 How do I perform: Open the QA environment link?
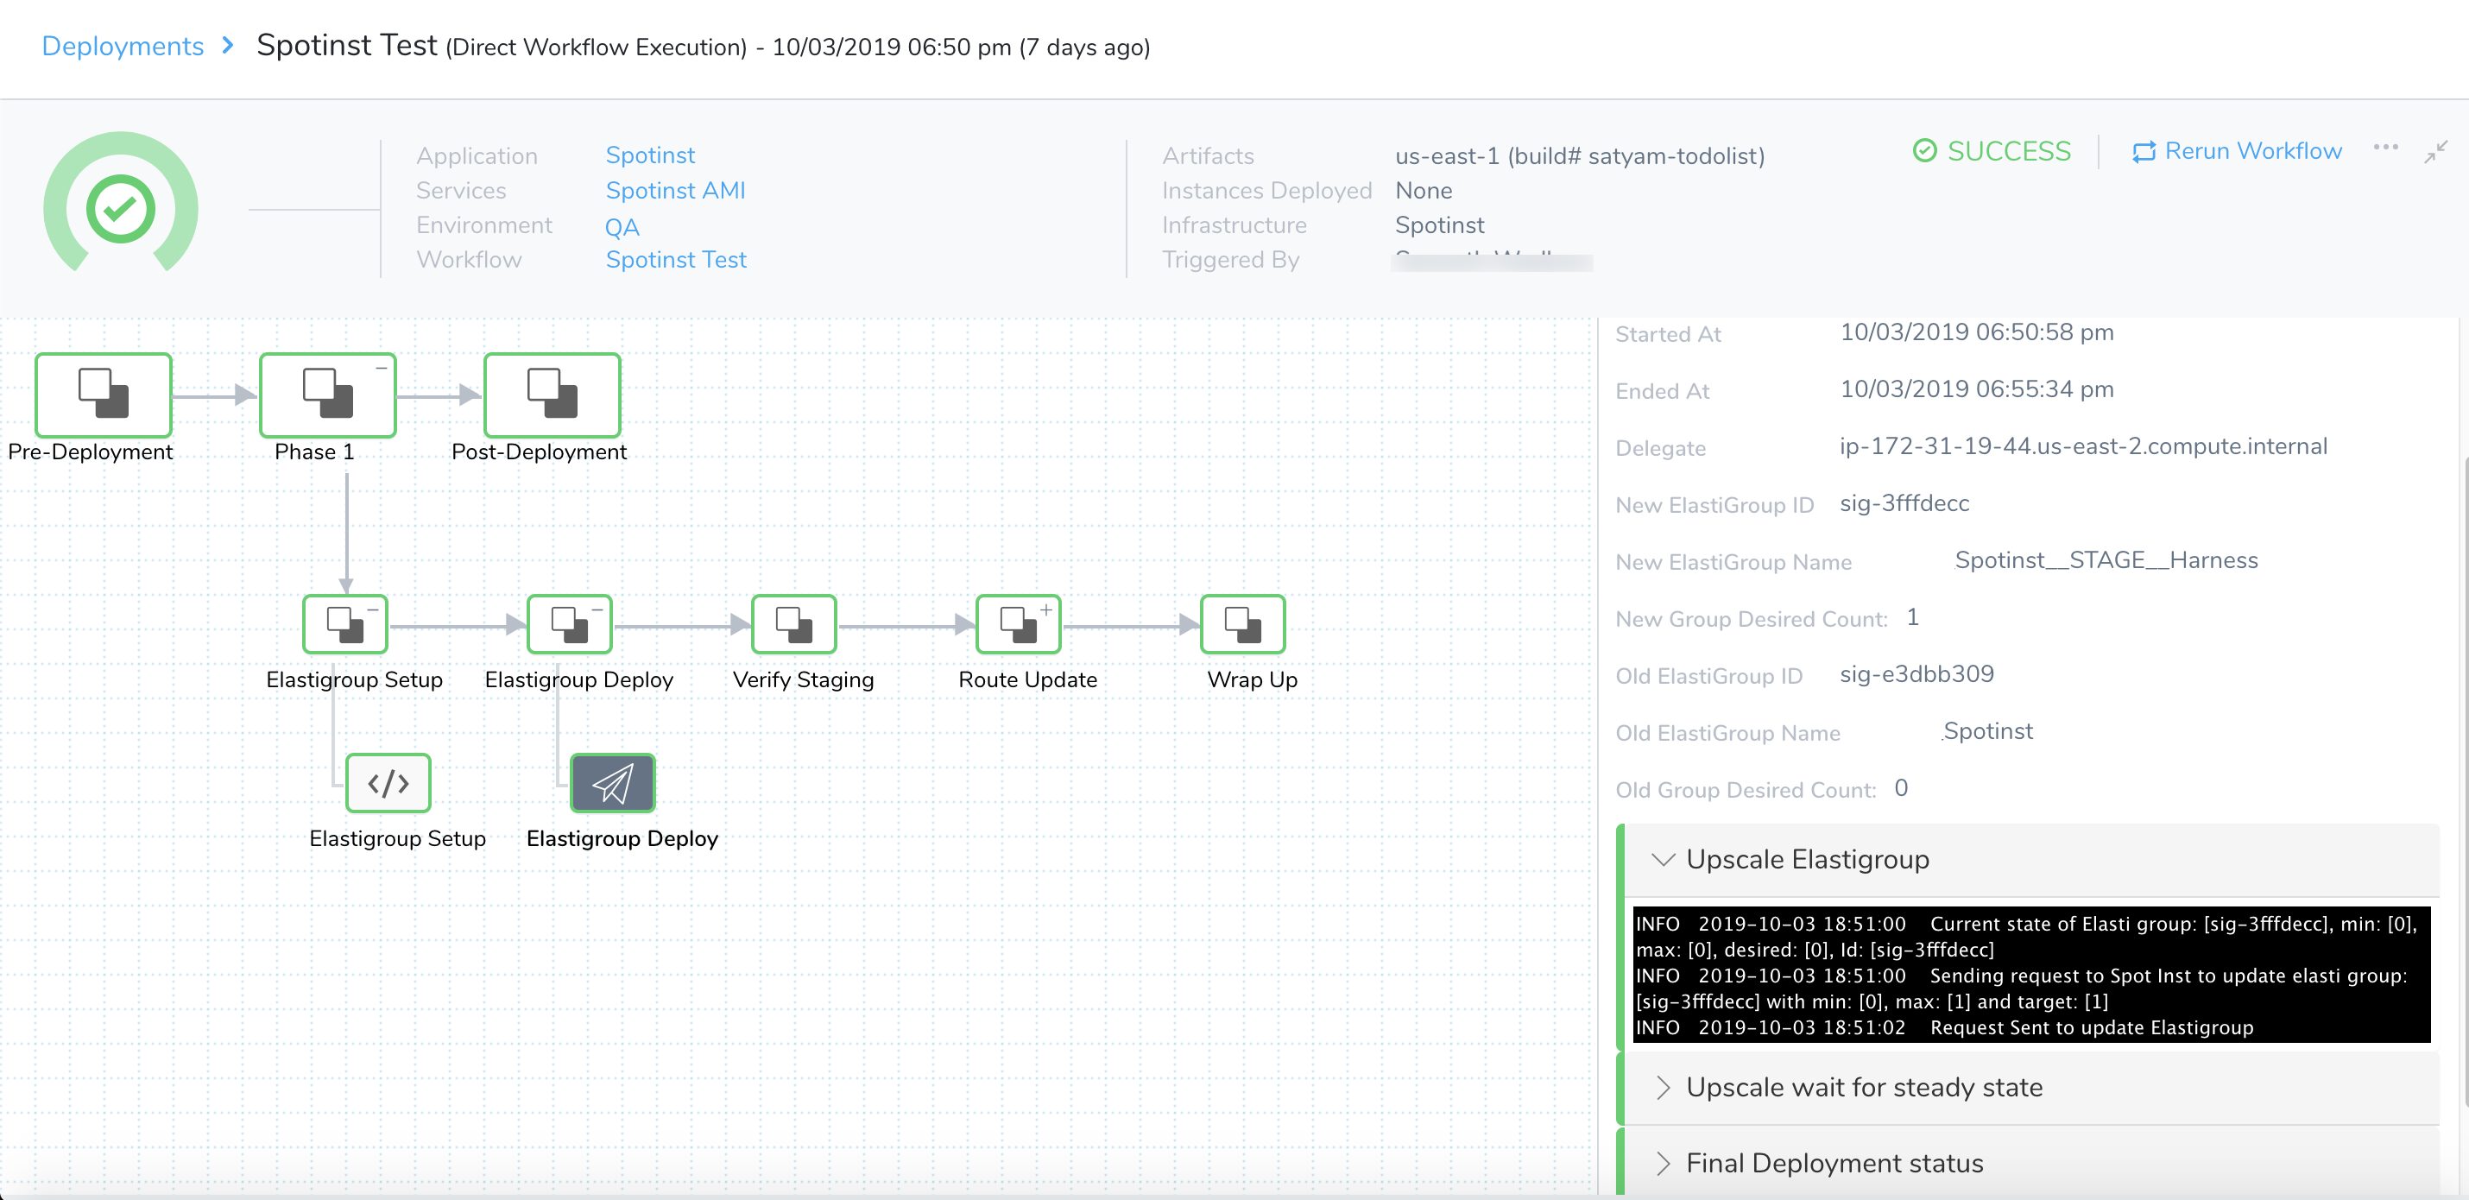coord(622,227)
